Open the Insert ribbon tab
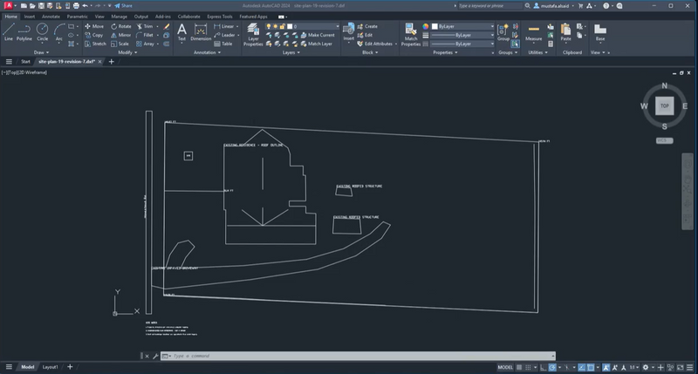Image resolution: width=698 pixels, height=374 pixels. 30,17
